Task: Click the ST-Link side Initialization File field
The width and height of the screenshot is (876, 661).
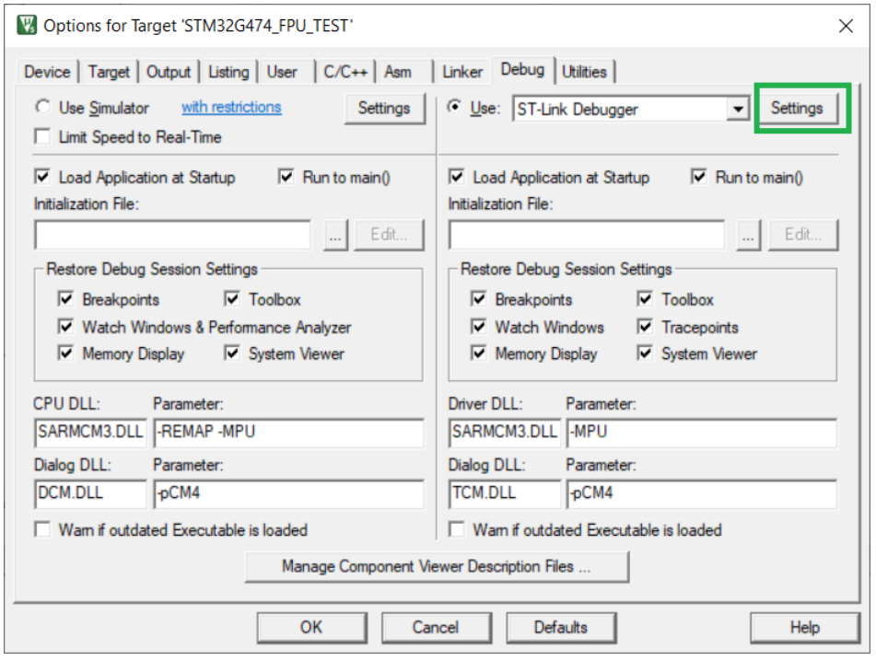Action: [x=587, y=235]
